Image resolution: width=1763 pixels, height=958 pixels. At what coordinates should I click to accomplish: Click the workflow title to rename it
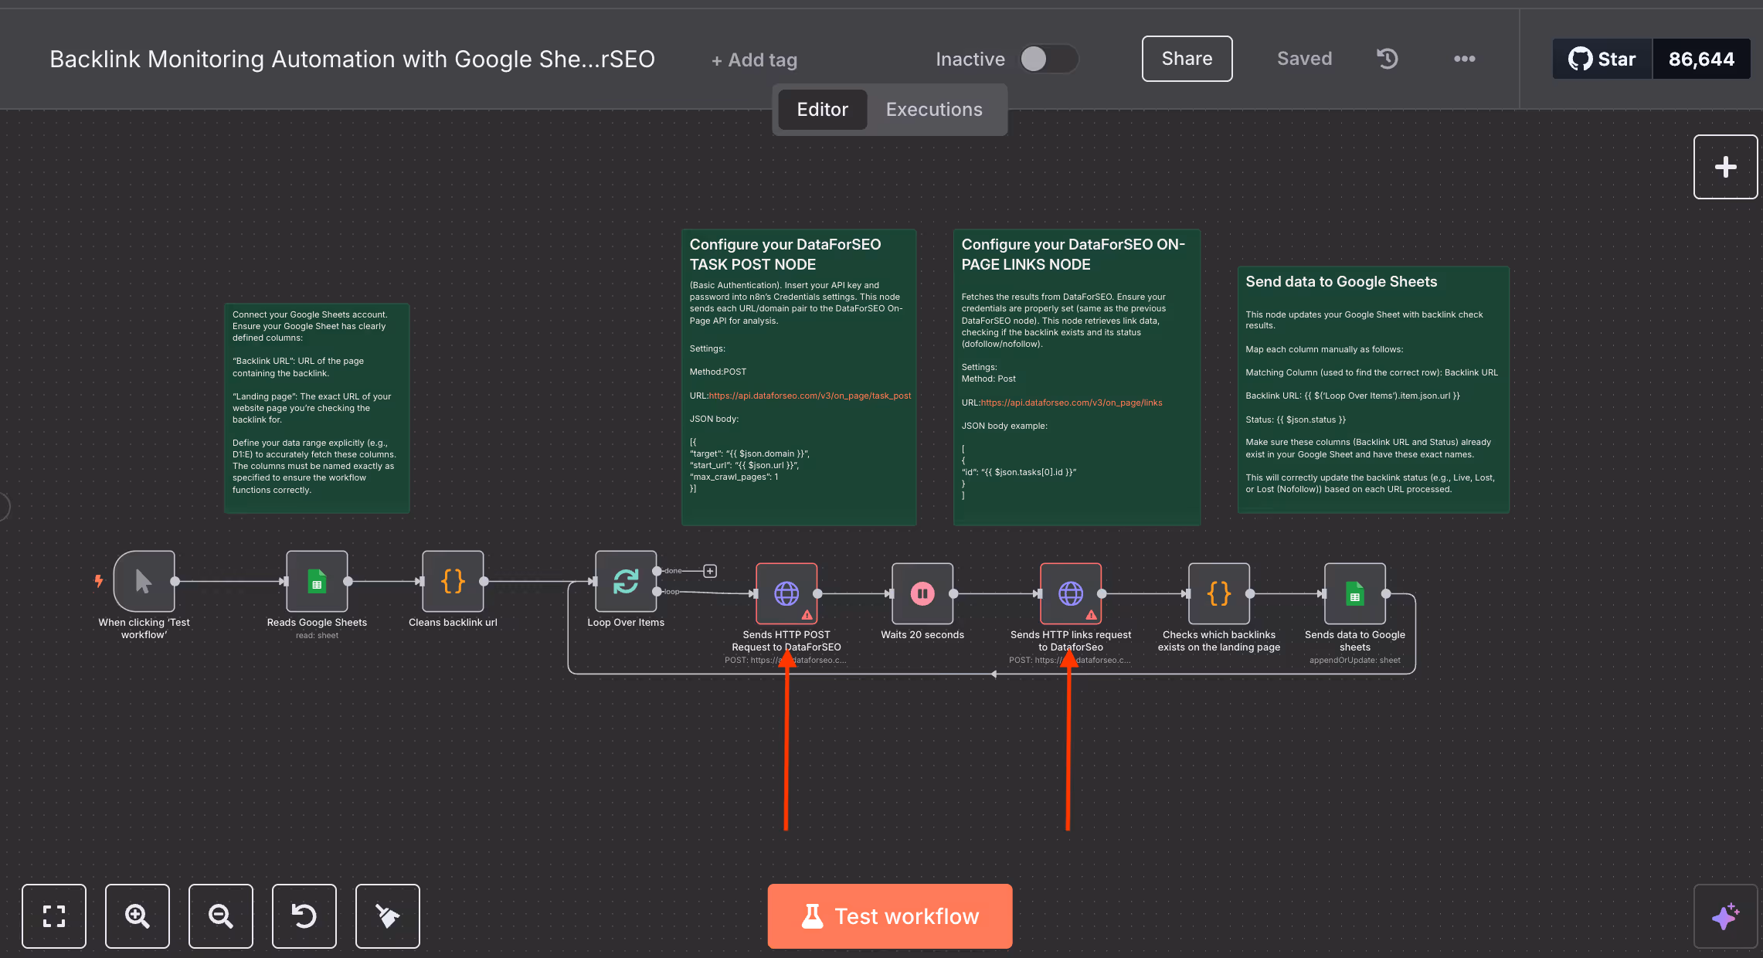352,59
